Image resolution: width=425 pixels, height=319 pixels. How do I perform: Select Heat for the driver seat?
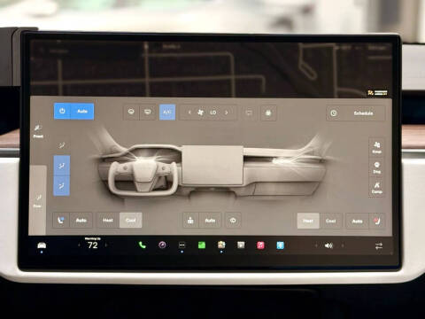coord(108,220)
